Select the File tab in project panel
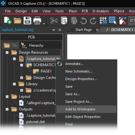This screenshot has height=135, width=135. click(x=10, y=45)
